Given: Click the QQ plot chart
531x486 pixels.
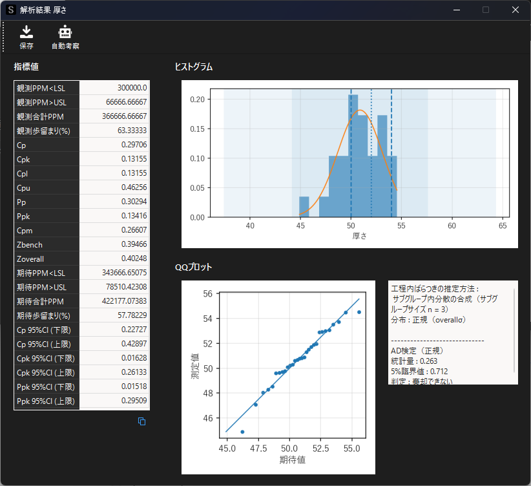Looking at the screenshot, I should click(278, 377).
